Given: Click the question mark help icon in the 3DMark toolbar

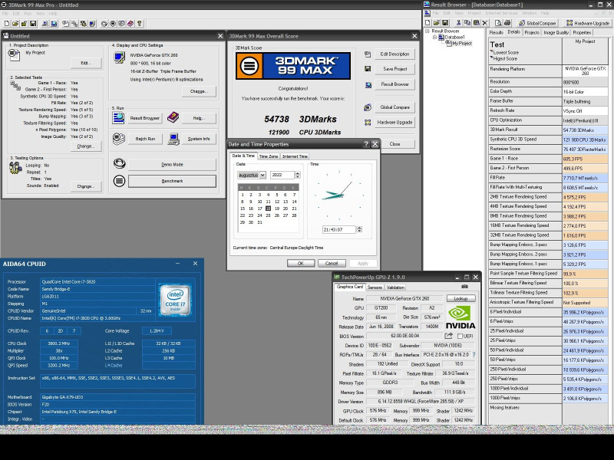Looking at the screenshot, I should coord(139,24).
